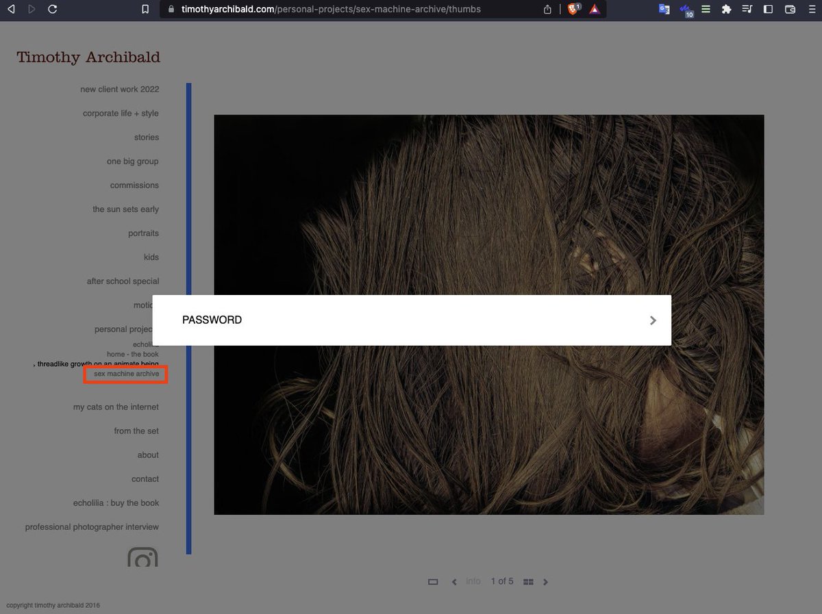The height and width of the screenshot is (614, 822).
Task: Go to the next image using right chevron
Action: pos(546,582)
